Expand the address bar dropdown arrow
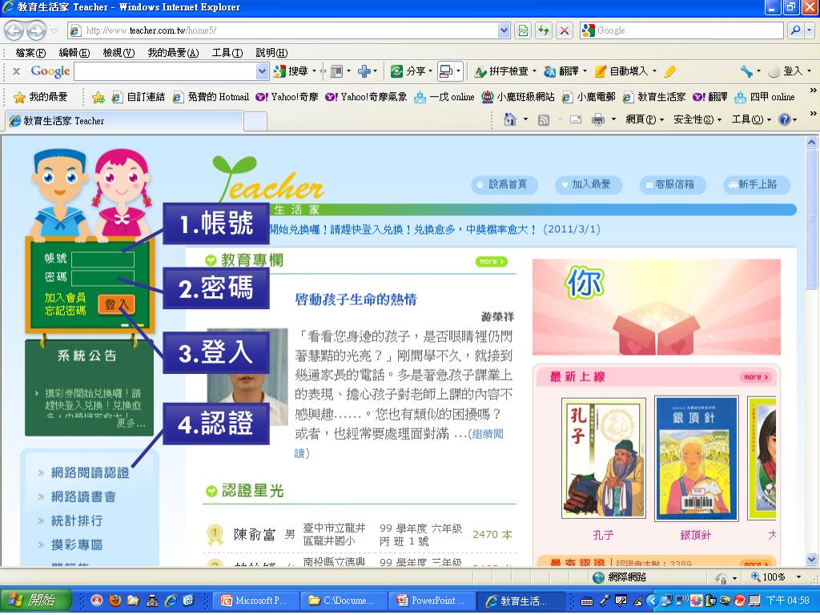The width and height of the screenshot is (820, 615). coord(504,30)
